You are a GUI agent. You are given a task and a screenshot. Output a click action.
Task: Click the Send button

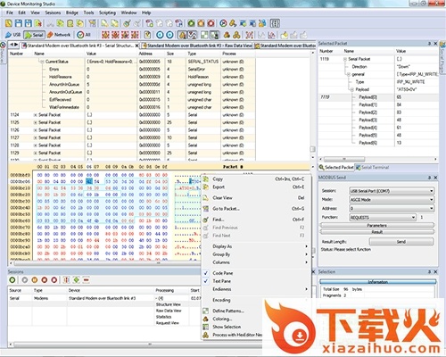(x=401, y=242)
